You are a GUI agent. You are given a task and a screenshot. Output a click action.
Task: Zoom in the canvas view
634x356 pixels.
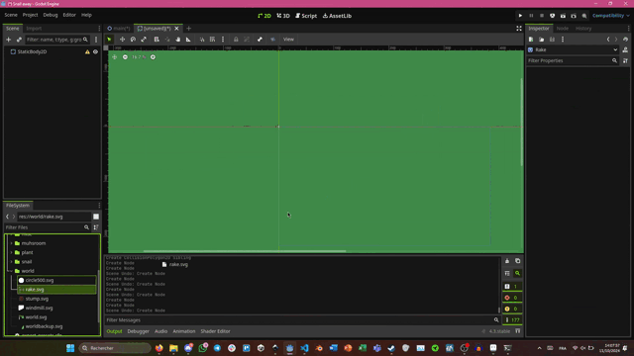pyautogui.click(x=153, y=57)
